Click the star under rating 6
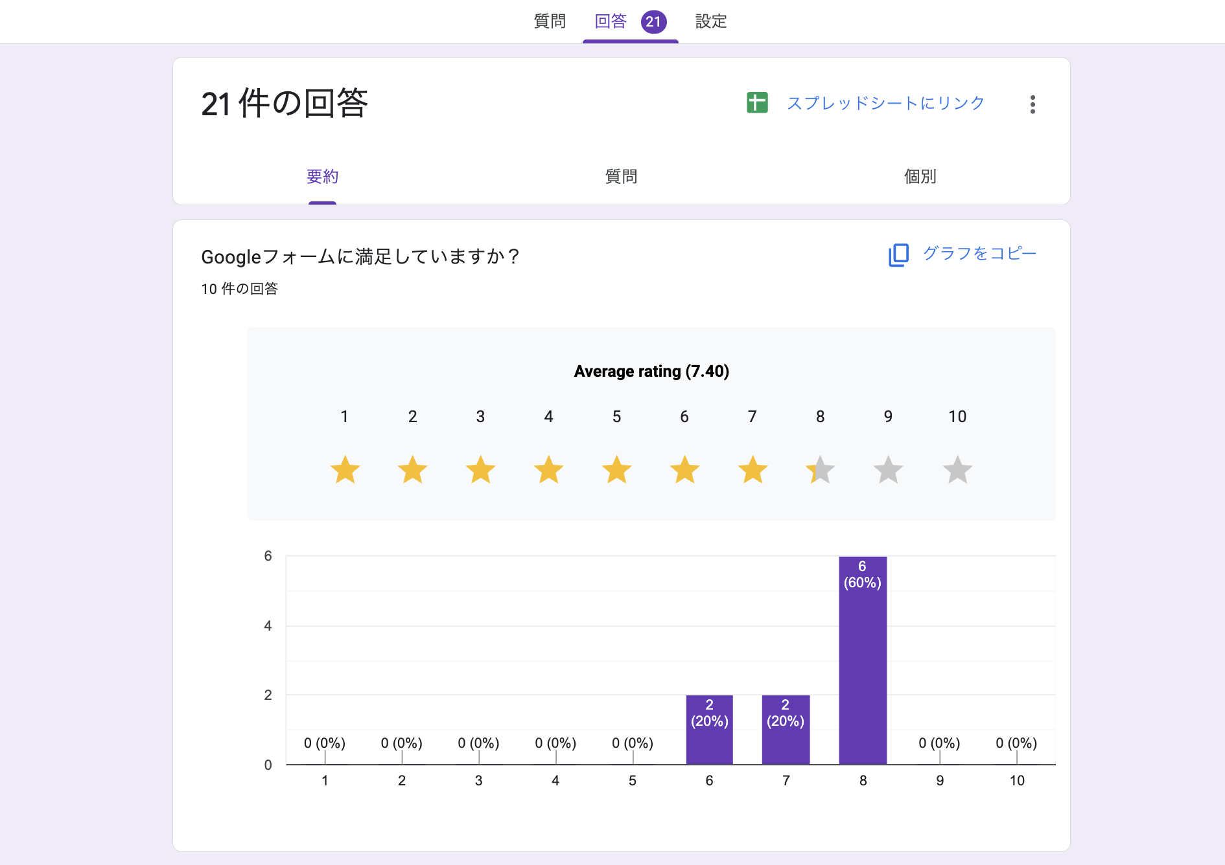This screenshot has width=1225, height=865. [684, 469]
